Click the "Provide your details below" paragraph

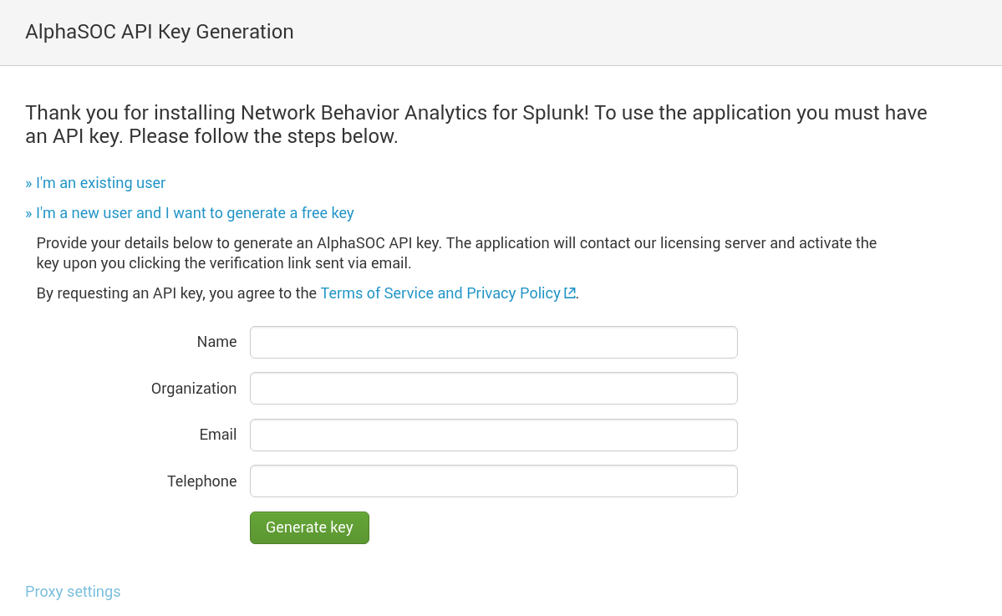456,253
